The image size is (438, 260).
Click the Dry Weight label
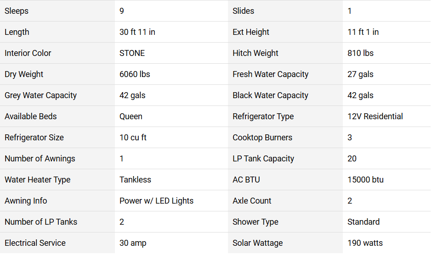(x=24, y=74)
